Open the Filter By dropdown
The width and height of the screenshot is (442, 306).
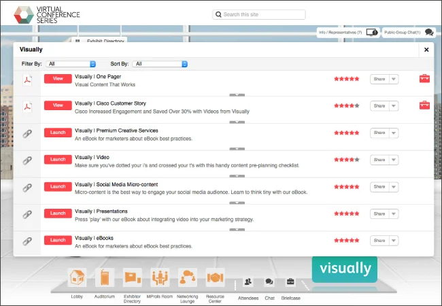click(71, 64)
